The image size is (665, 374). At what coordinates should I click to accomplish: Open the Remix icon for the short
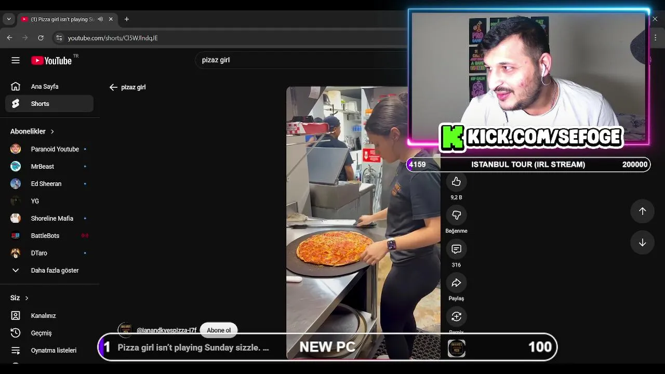456,316
